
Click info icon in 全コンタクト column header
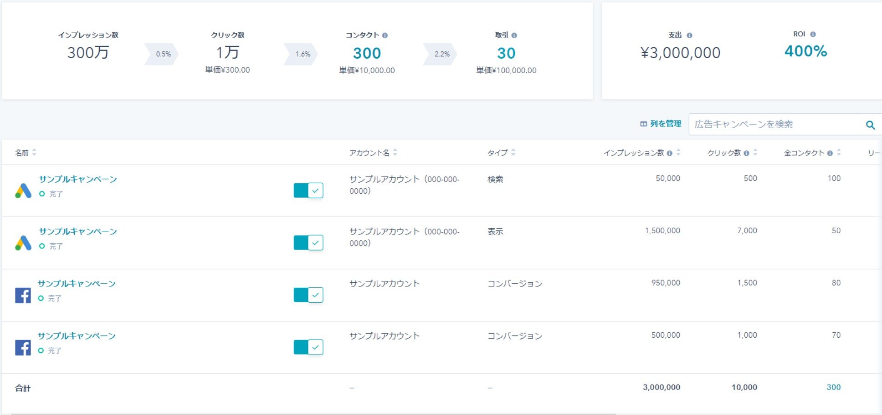(x=830, y=153)
